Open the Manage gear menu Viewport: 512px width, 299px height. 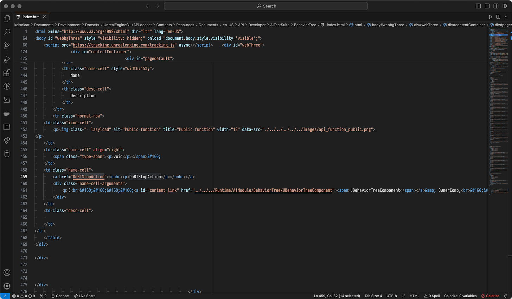7,286
